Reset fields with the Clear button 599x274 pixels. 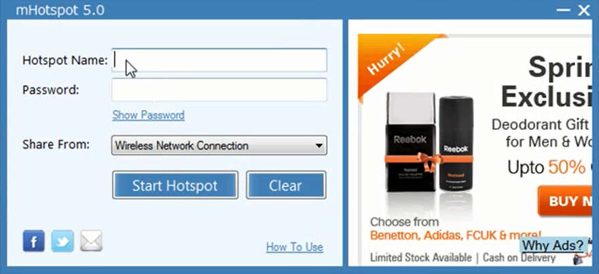pyautogui.click(x=286, y=185)
